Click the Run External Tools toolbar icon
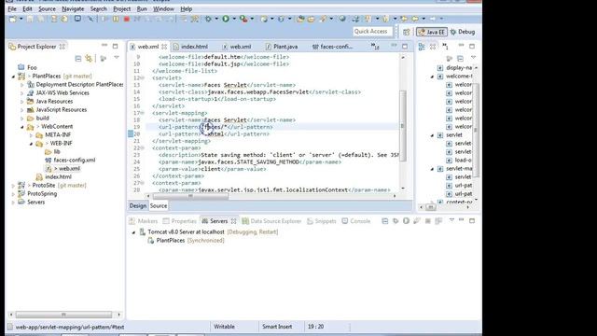597x336 pixels. coord(243,19)
